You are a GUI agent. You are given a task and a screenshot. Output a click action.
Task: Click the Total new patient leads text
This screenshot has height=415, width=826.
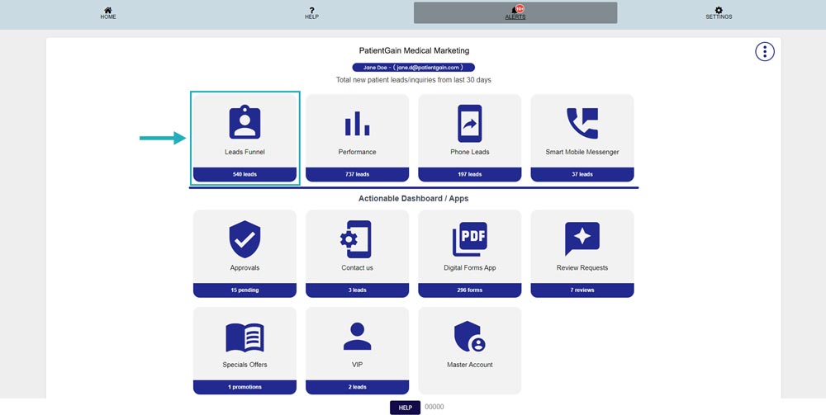[414, 80]
